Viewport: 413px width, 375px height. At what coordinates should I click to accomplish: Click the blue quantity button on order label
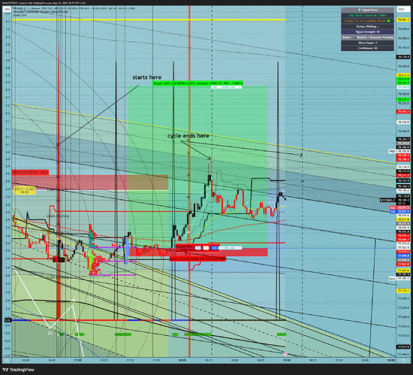coord(215,248)
